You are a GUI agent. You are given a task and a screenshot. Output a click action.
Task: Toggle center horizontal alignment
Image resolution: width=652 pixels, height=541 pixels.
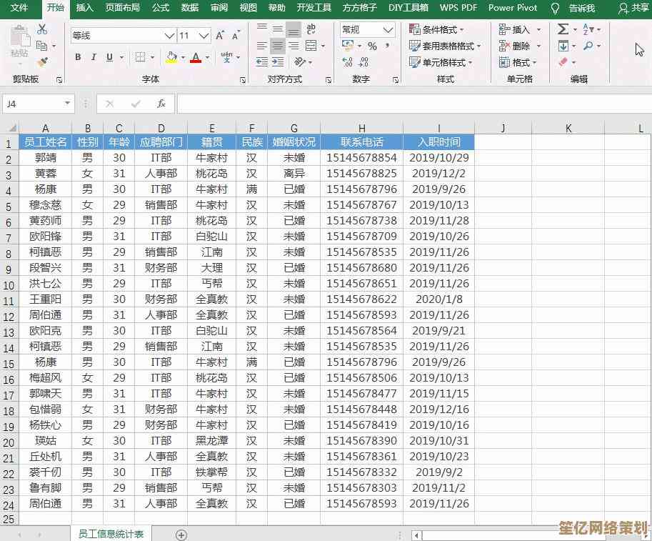click(278, 46)
